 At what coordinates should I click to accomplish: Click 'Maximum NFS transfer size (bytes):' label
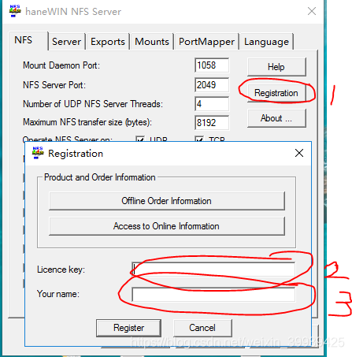[87, 122]
